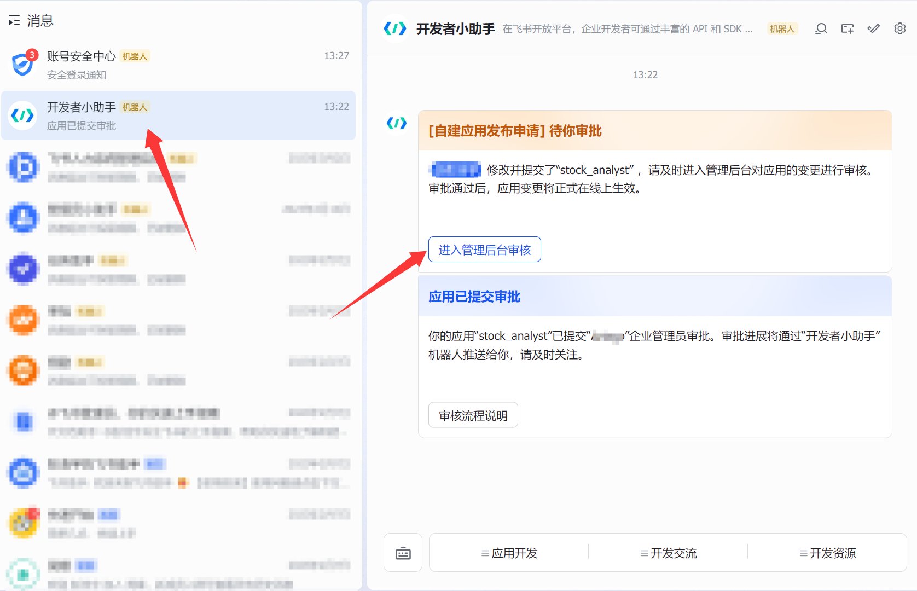
Task: Click the [自建应用发布申请] 待你审批 card title
Action: coord(515,131)
